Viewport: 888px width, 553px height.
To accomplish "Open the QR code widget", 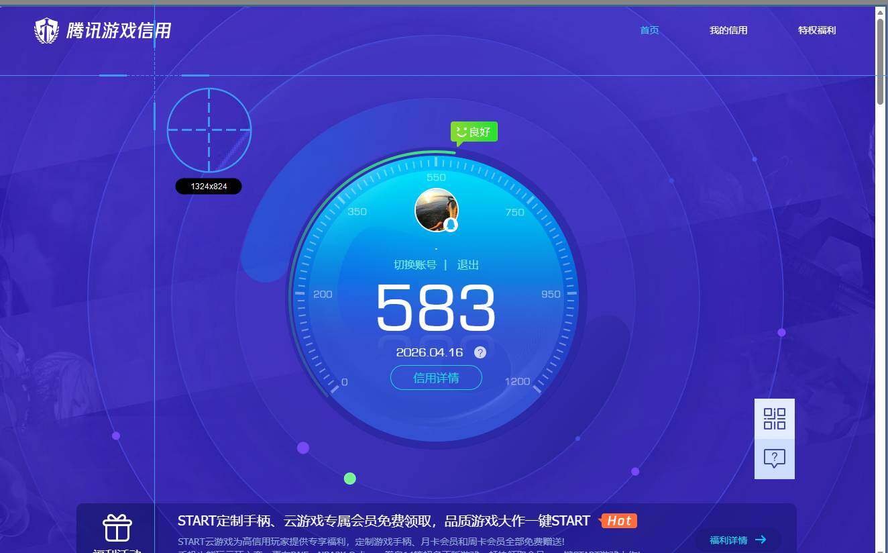I will [775, 419].
